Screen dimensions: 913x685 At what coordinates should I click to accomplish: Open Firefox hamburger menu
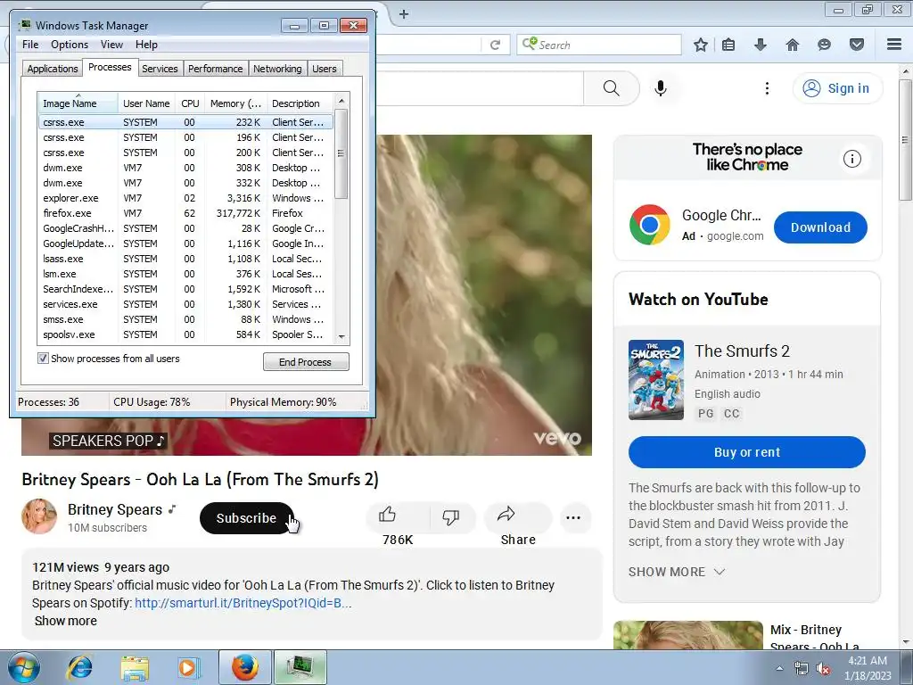[x=894, y=45]
